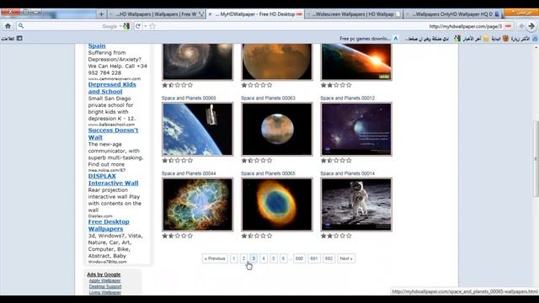Click the search magnifier icon

[21, 26]
